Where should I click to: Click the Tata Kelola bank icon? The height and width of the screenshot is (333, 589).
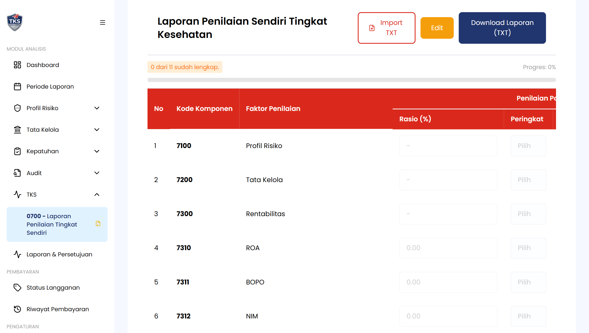[17, 130]
